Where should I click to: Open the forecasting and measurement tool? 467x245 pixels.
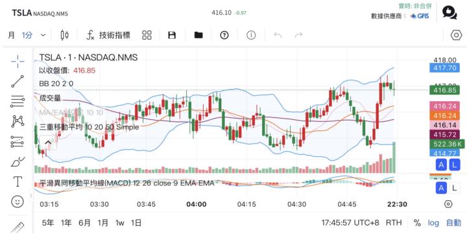pyautogui.click(x=18, y=142)
